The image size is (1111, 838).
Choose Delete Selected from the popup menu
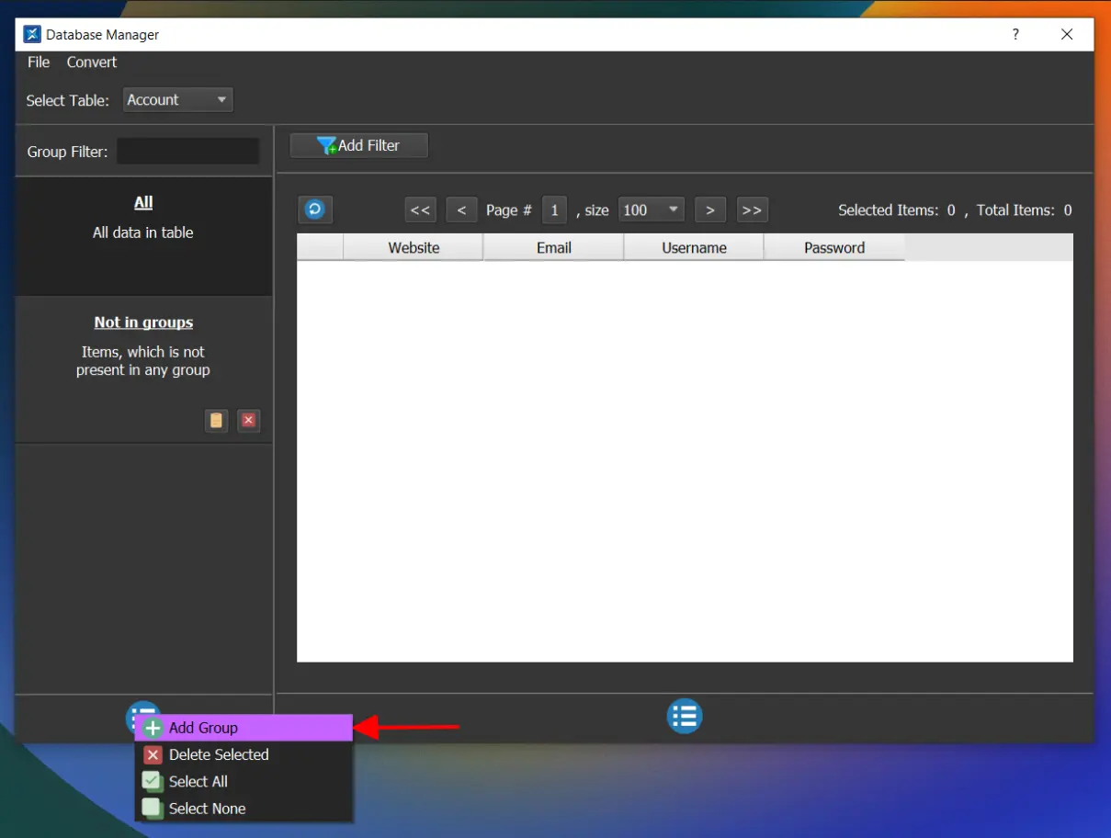(x=244, y=754)
